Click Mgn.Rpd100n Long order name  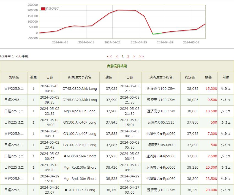pyautogui.click(x=80, y=111)
